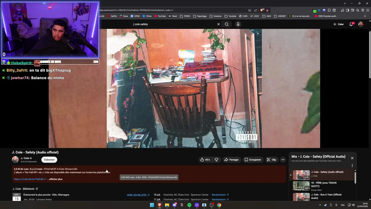Play YE - PÈRE (avec TRAVIS SCOTT) thumbnail
Screen dimensions: 371x209
pyautogui.click(x=301, y=186)
